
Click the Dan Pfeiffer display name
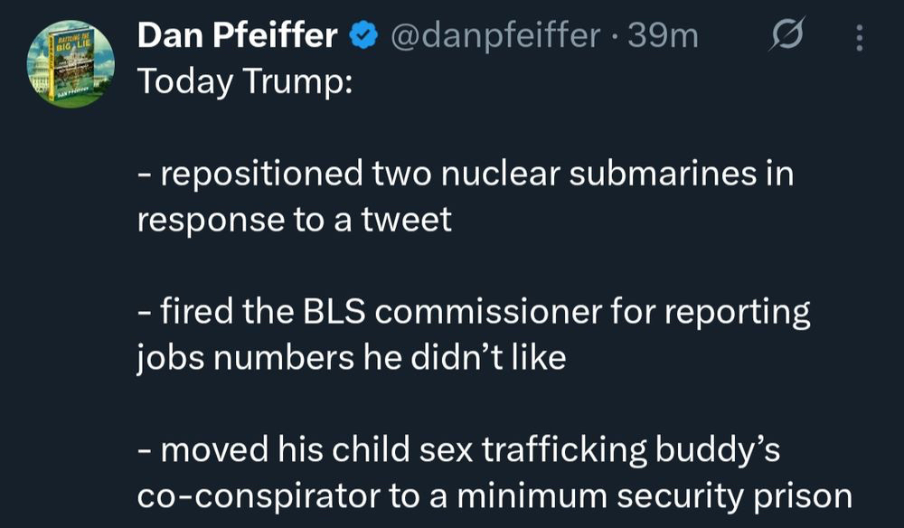[239, 36]
